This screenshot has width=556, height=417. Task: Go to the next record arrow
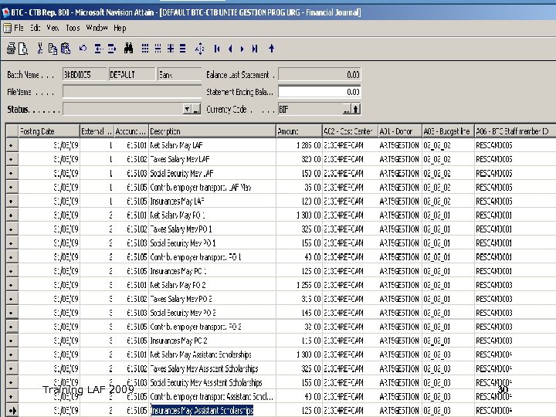pyautogui.click(x=242, y=49)
